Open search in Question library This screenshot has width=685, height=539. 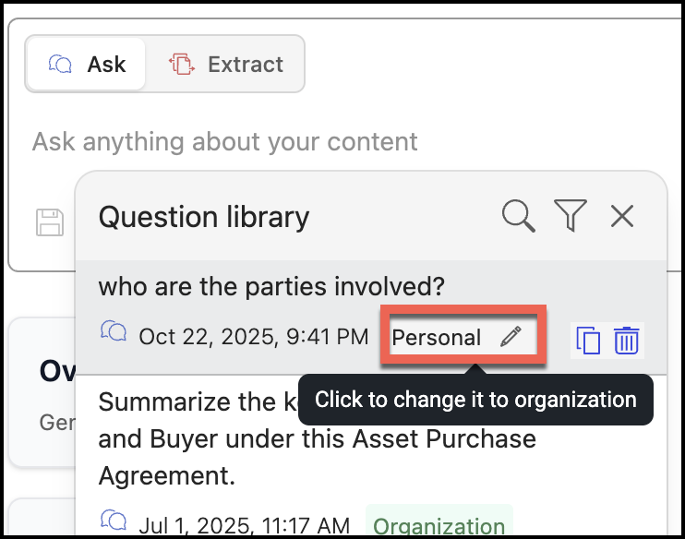518,216
